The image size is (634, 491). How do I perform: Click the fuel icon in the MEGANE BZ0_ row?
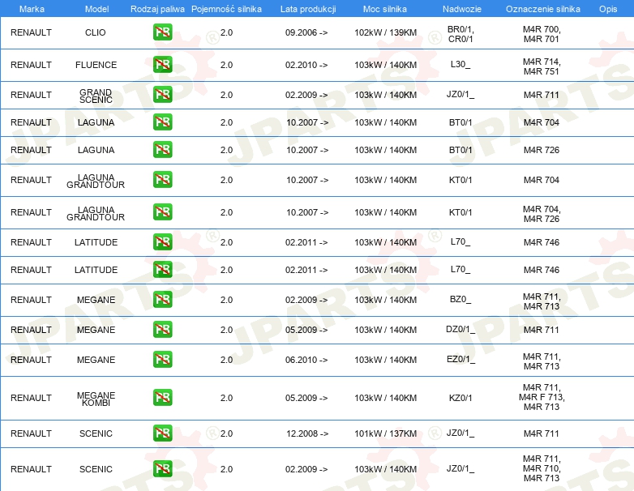click(162, 300)
